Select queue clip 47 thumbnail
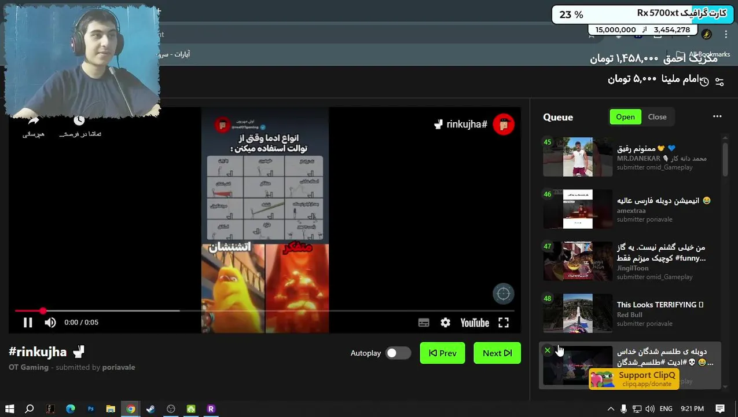This screenshot has width=738, height=417. 578,261
